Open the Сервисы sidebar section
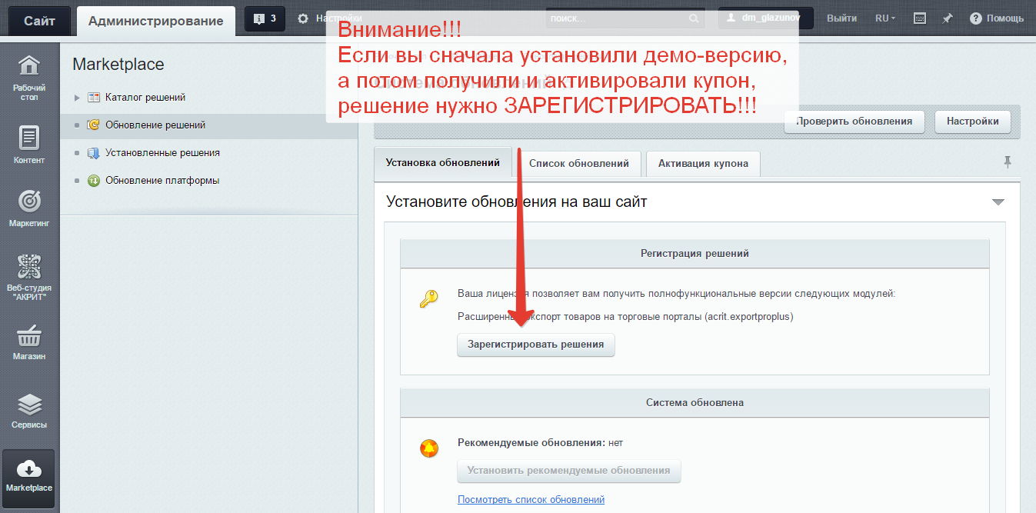1036x513 pixels. (x=29, y=410)
